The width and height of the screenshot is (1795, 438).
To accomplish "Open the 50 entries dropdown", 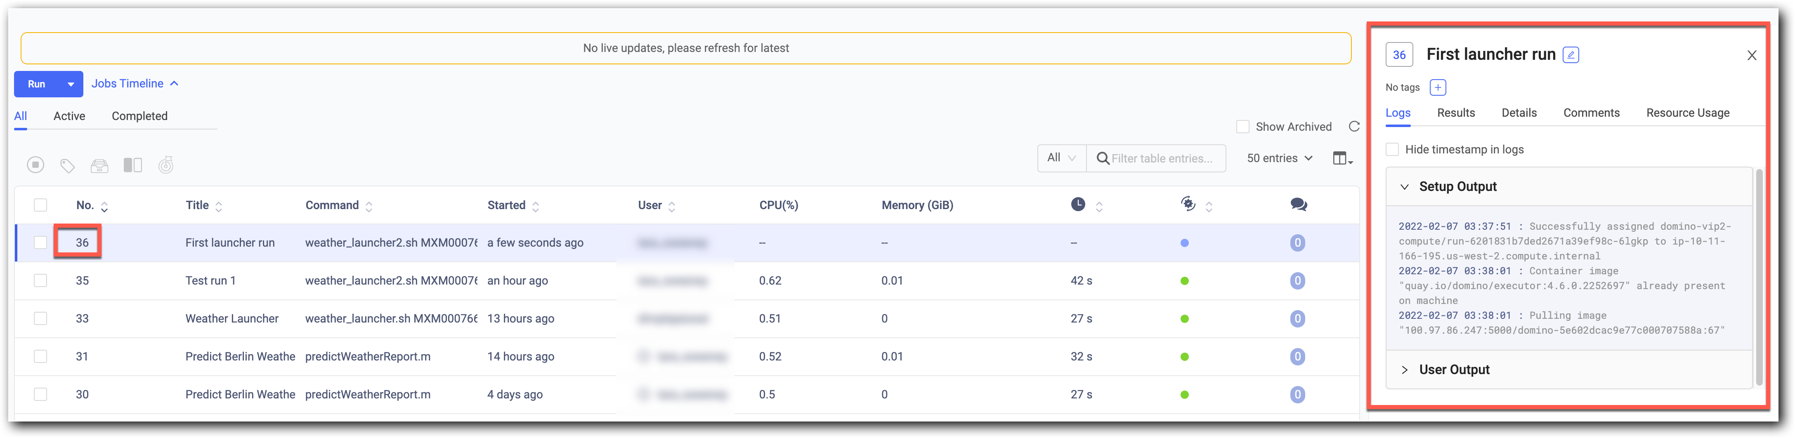I will point(1279,159).
